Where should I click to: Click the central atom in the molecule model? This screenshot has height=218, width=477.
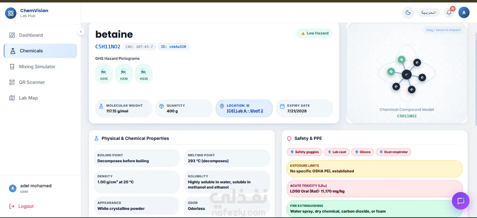[407, 74]
